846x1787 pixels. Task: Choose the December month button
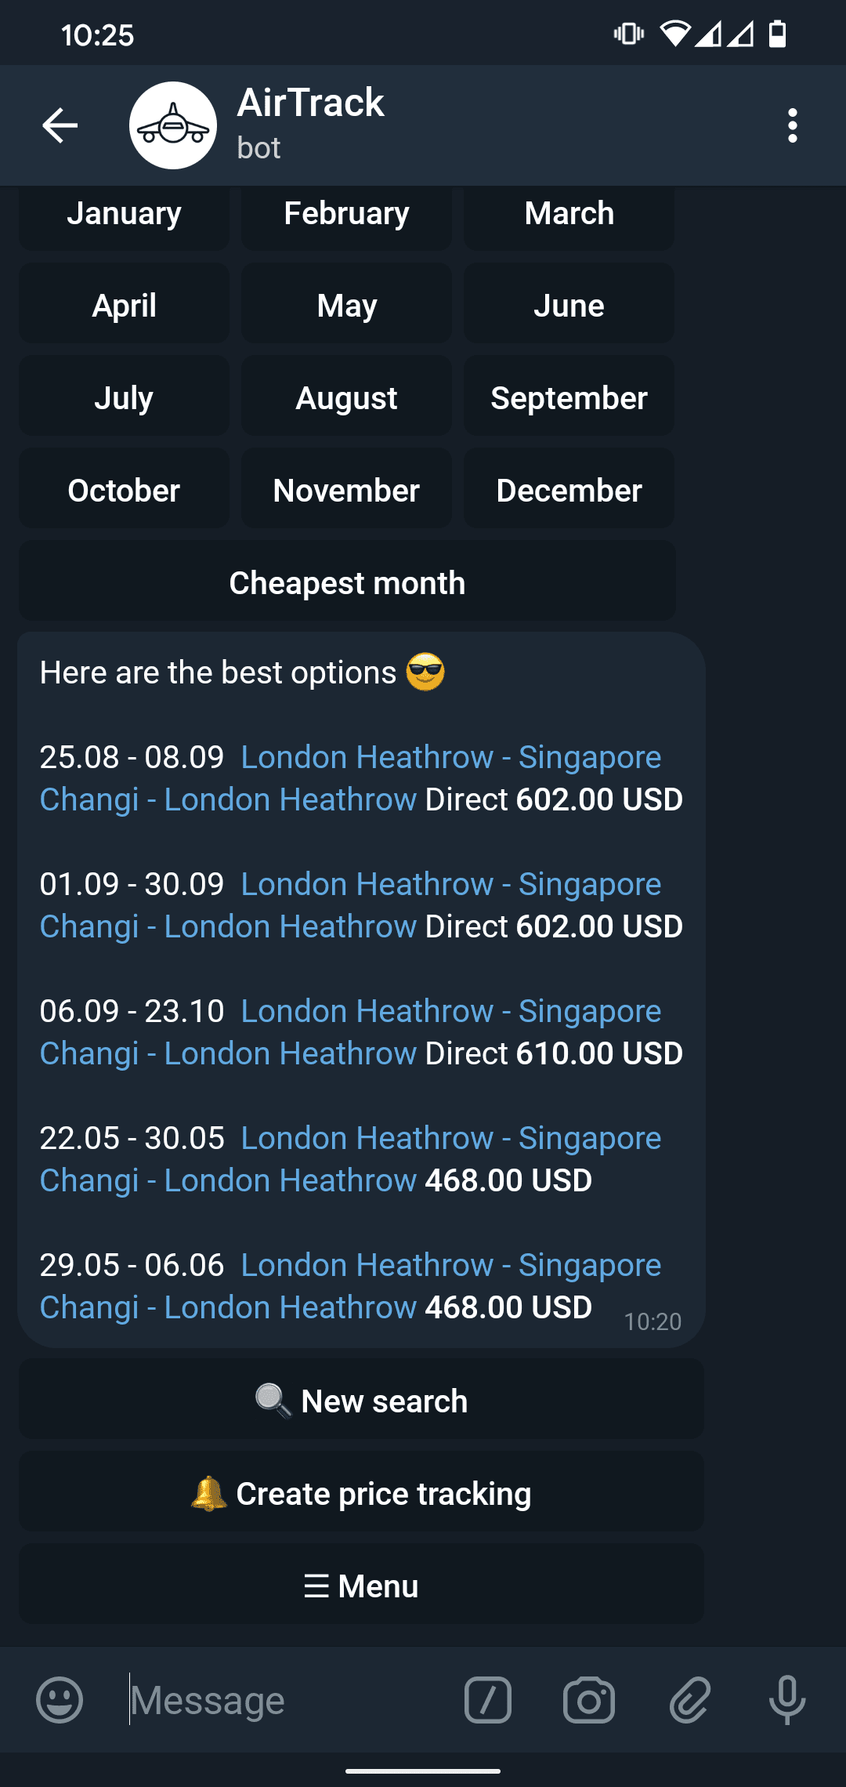pos(569,488)
